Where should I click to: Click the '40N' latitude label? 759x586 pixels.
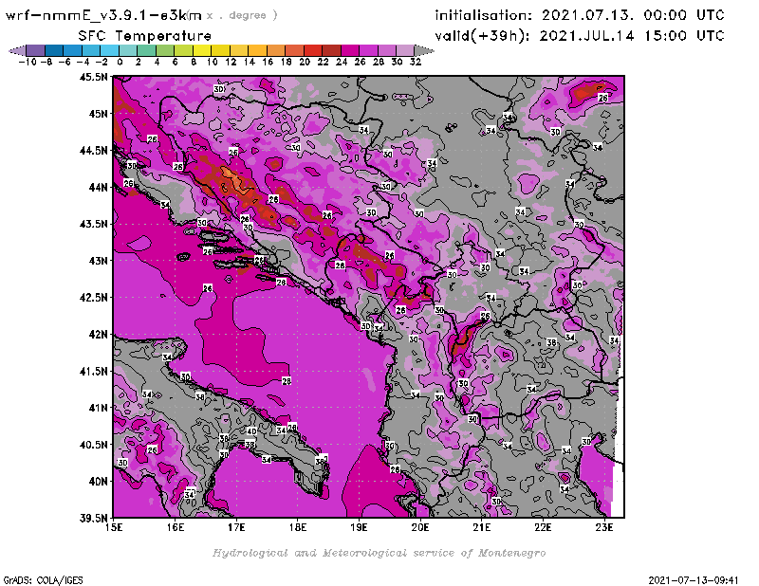pos(98,482)
